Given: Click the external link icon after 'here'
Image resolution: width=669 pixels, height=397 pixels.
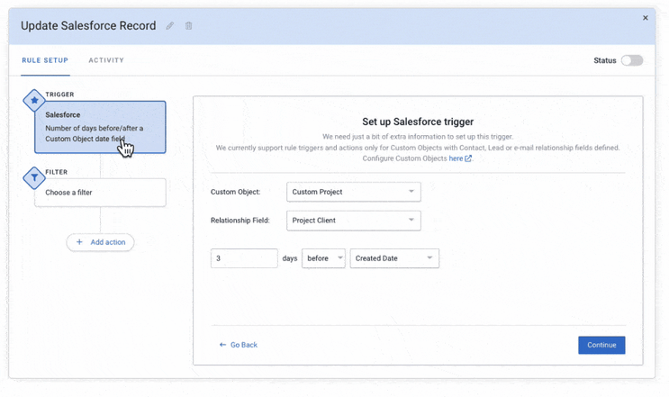Looking at the screenshot, I should pyautogui.click(x=468, y=158).
